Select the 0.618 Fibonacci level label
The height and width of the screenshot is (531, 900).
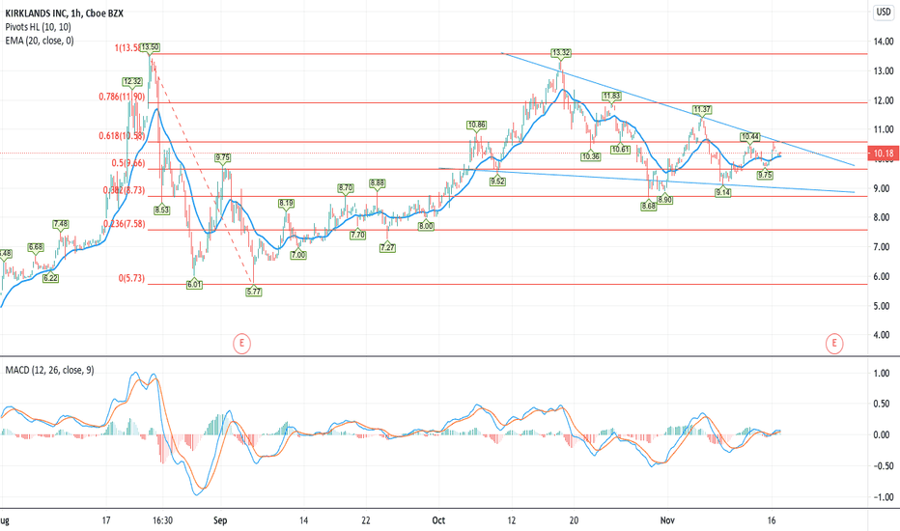coord(122,136)
